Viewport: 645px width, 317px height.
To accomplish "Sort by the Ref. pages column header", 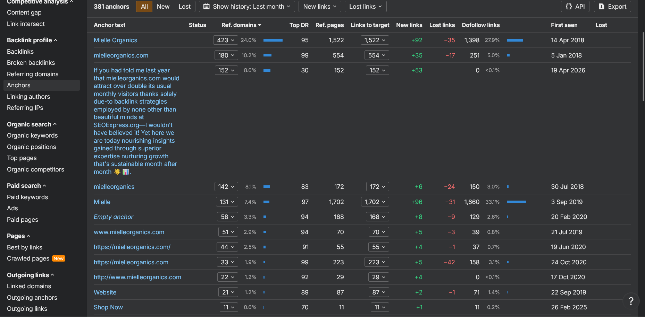I will pyautogui.click(x=330, y=25).
